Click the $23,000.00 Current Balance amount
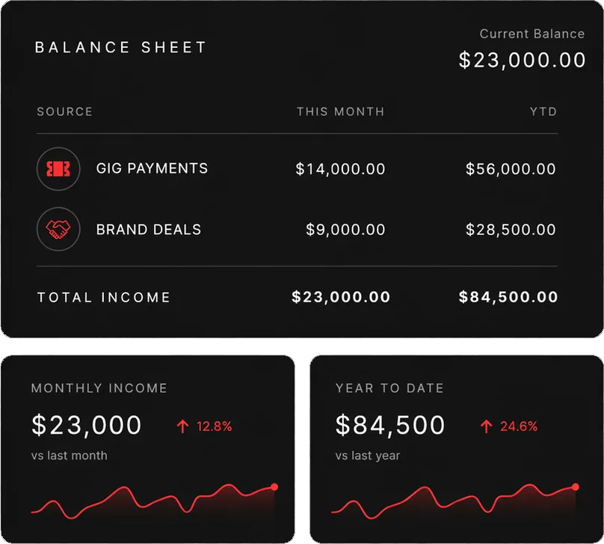 click(523, 60)
